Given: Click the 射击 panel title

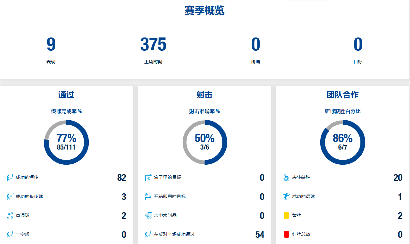Looking at the screenshot, I should (205, 94).
